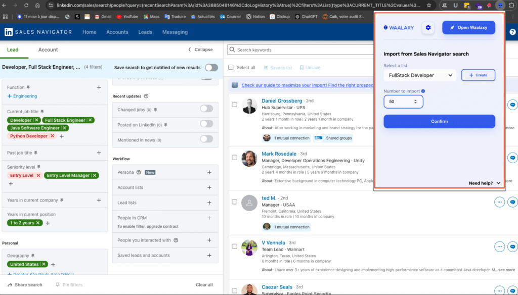Bookmark this page with the star icon
This screenshot has height=295, width=518.
tap(429, 5)
